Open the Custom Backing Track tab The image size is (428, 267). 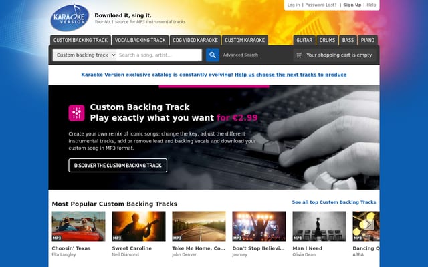pos(80,40)
